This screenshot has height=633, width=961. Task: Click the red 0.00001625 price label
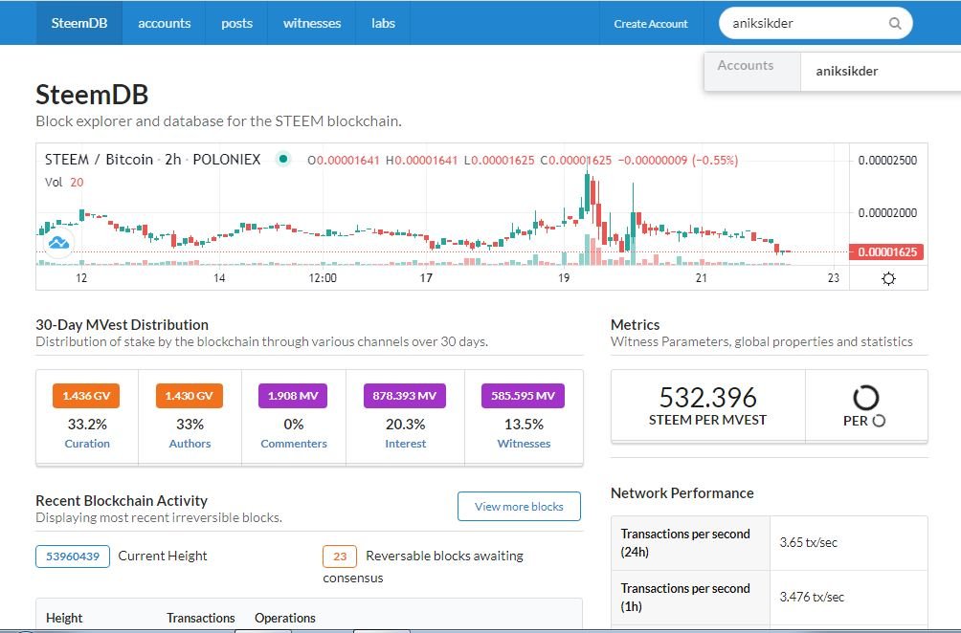coord(886,251)
